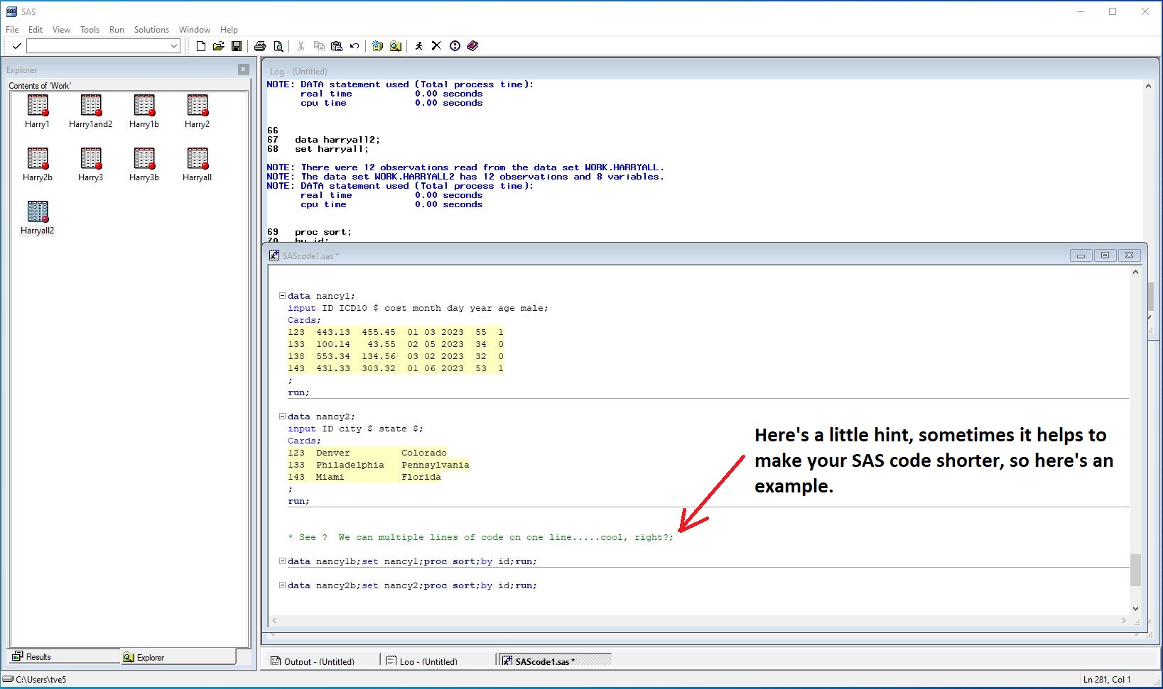Click the Open folder toolbar icon
Screen dimensions: 1163x689
[x=218, y=46]
